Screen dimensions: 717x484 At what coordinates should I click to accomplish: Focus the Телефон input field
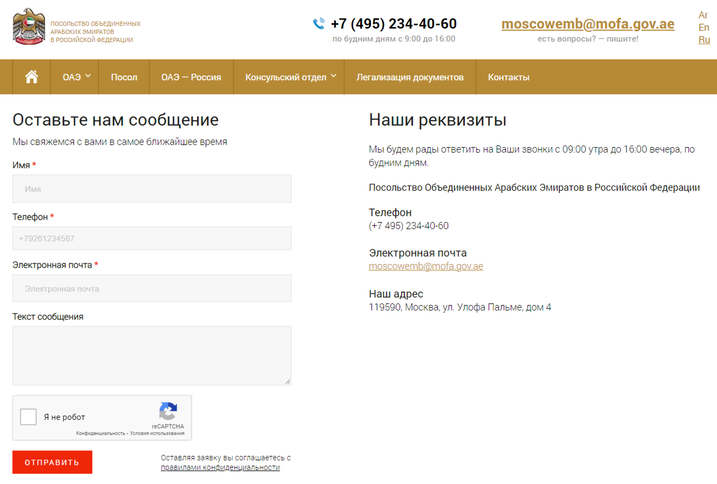point(152,238)
